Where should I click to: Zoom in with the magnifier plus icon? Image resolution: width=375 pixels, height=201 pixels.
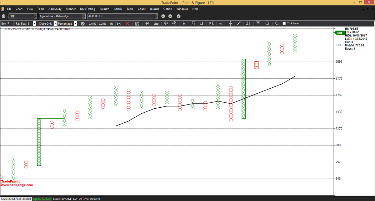point(267,23)
